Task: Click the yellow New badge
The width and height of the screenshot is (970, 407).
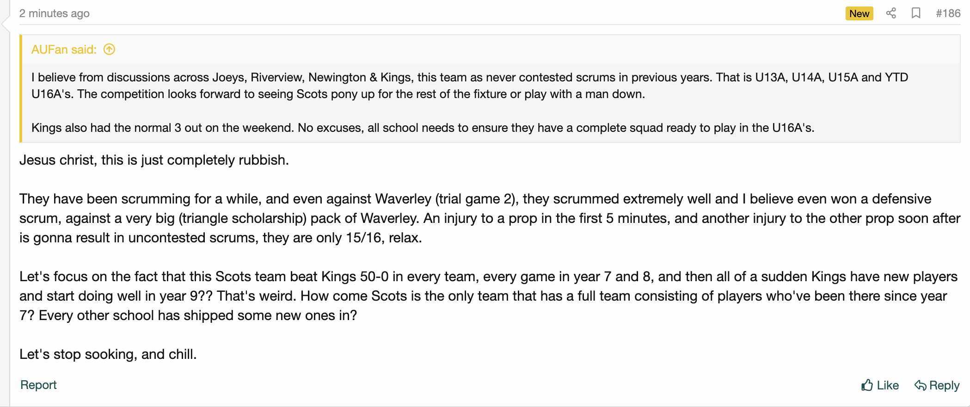Action: tap(859, 13)
